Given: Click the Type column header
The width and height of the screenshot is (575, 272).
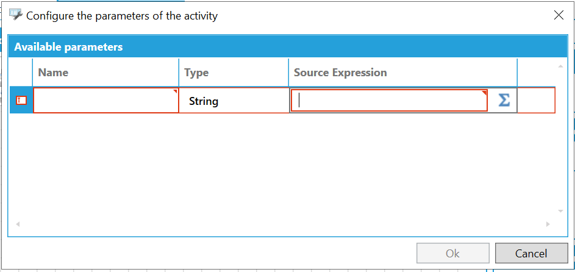Looking at the screenshot, I should [x=234, y=73].
